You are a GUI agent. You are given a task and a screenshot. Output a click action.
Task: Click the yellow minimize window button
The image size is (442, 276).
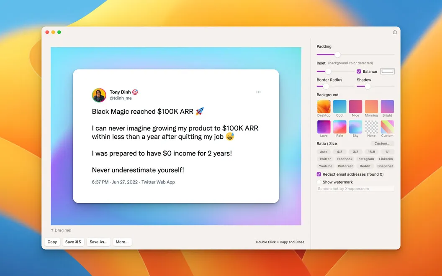[x=53, y=32]
